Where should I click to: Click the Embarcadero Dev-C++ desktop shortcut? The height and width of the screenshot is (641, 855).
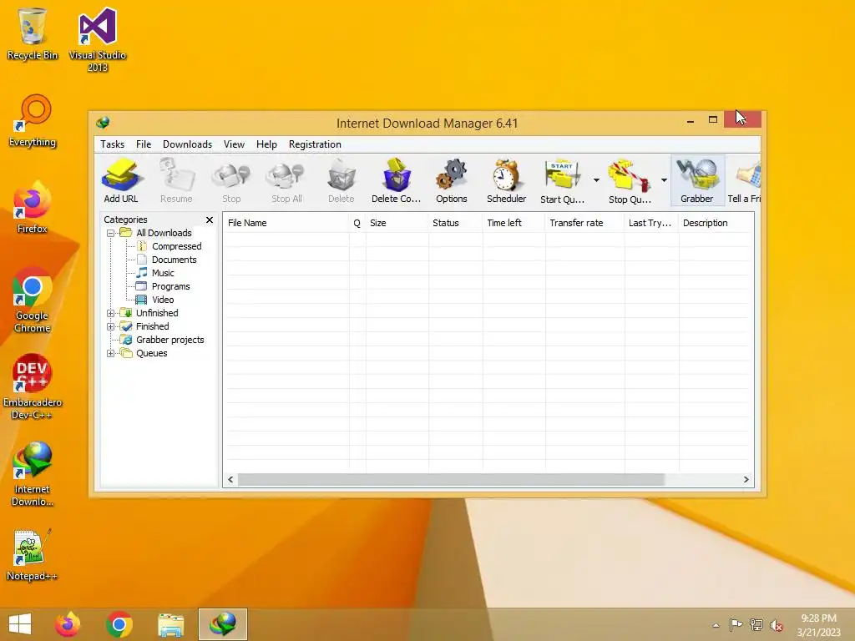click(33, 387)
